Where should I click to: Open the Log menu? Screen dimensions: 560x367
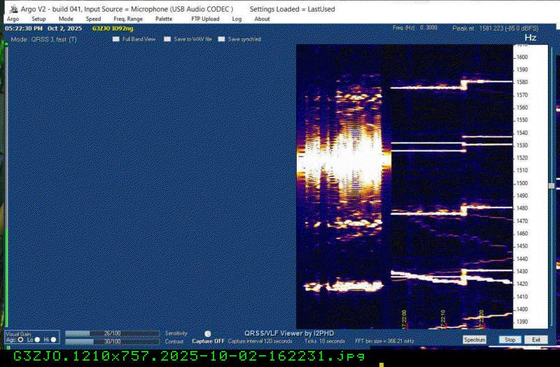(237, 19)
